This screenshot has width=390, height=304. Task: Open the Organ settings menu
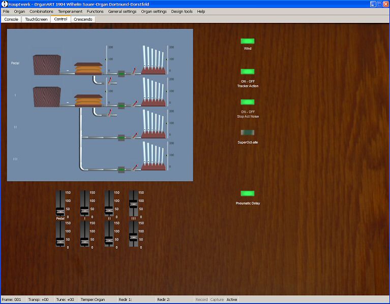[154, 11]
